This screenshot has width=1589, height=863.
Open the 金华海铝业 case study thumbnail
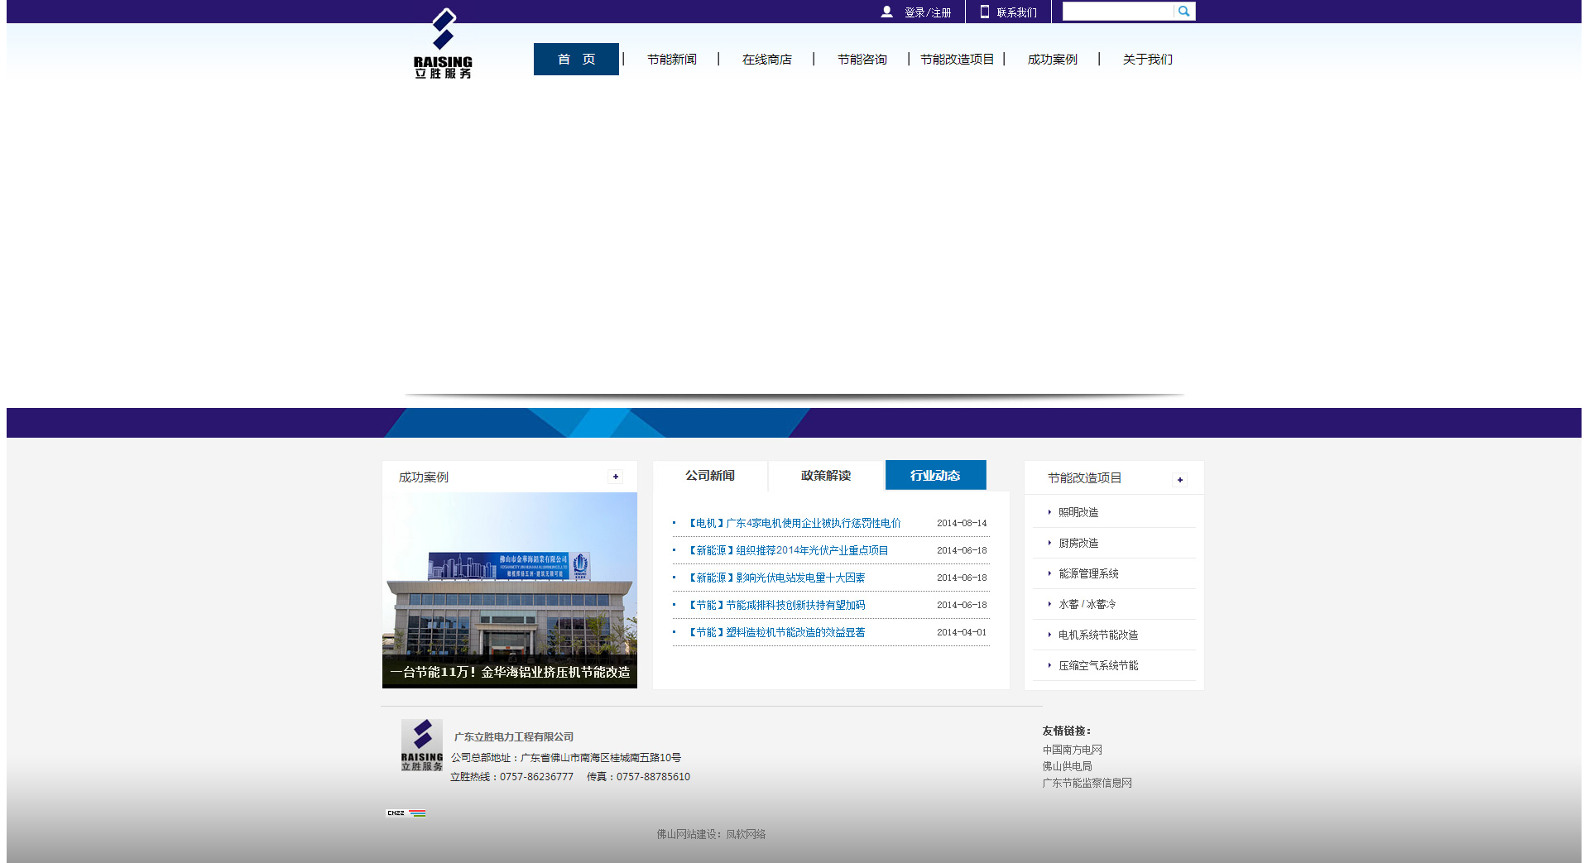[510, 590]
